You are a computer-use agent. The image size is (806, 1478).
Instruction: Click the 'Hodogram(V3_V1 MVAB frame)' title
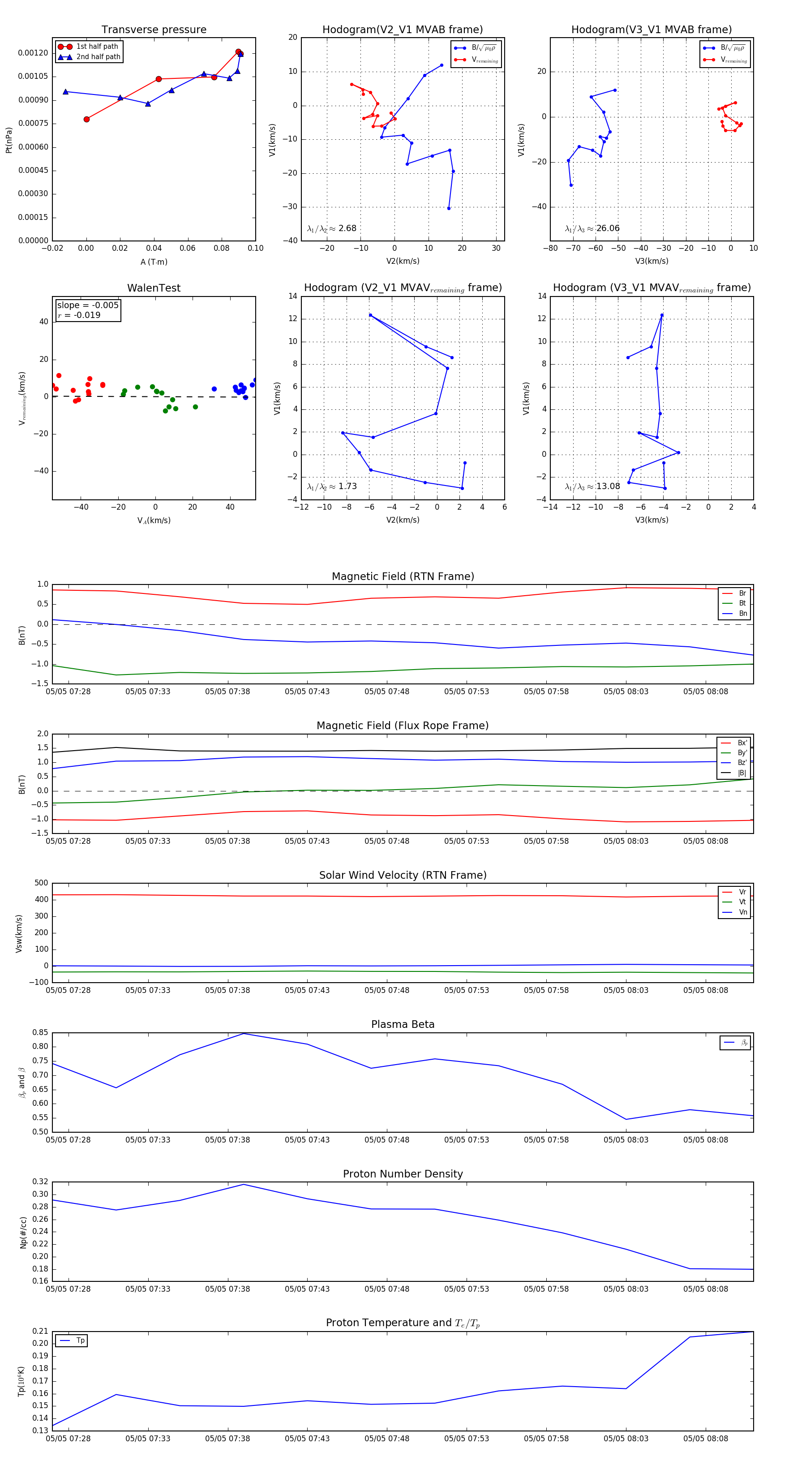[x=651, y=29]
